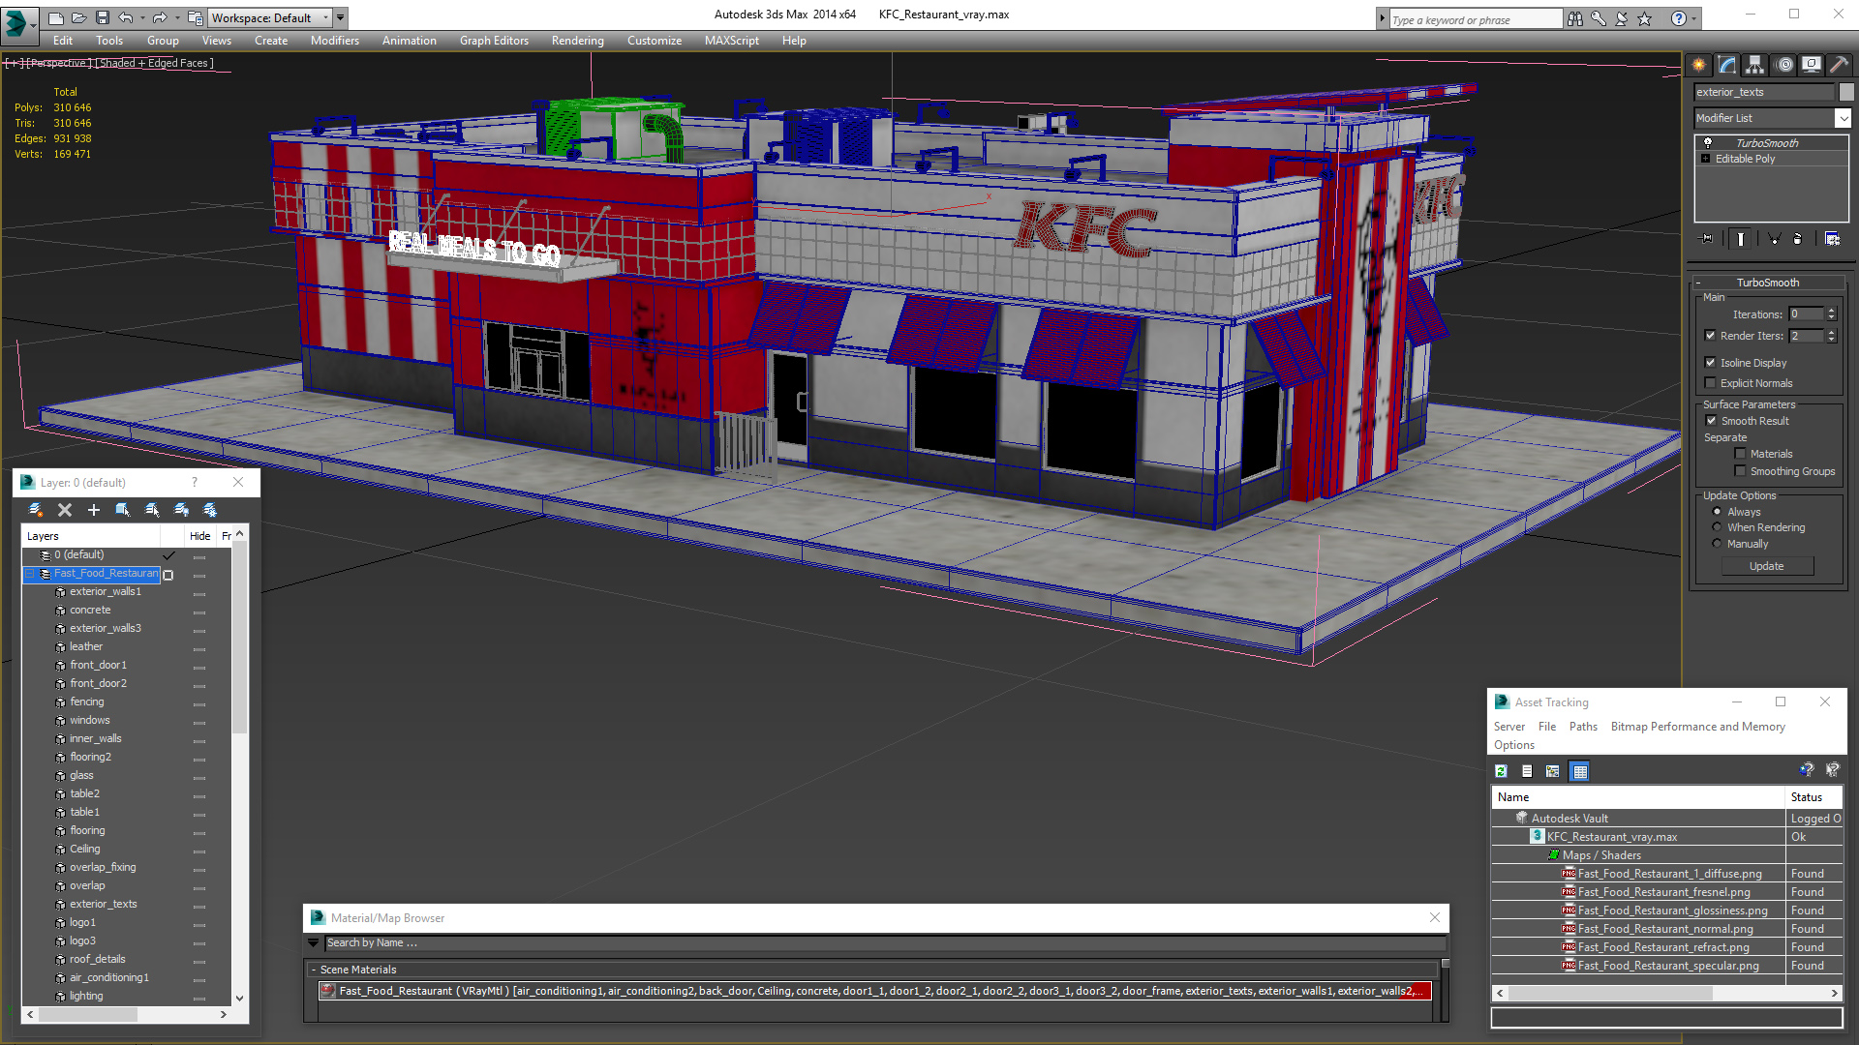The image size is (1859, 1045).
Task: Click Refresh icon in Asset Tracking toolbar
Action: pos(1501,771)
